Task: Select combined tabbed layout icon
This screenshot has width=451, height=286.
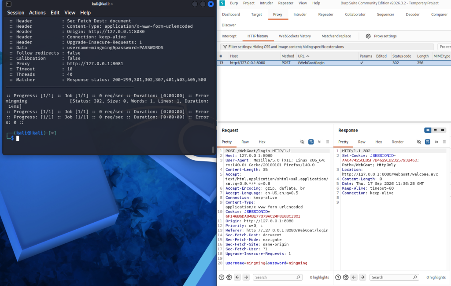Action: (x=443, y=130)
